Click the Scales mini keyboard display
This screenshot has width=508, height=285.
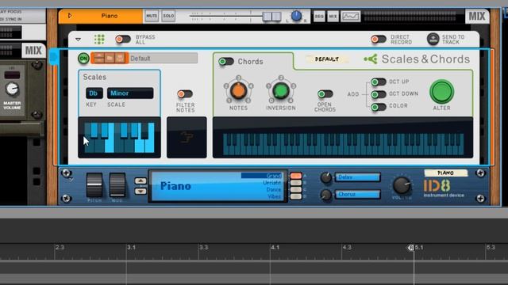click(119, 137)
